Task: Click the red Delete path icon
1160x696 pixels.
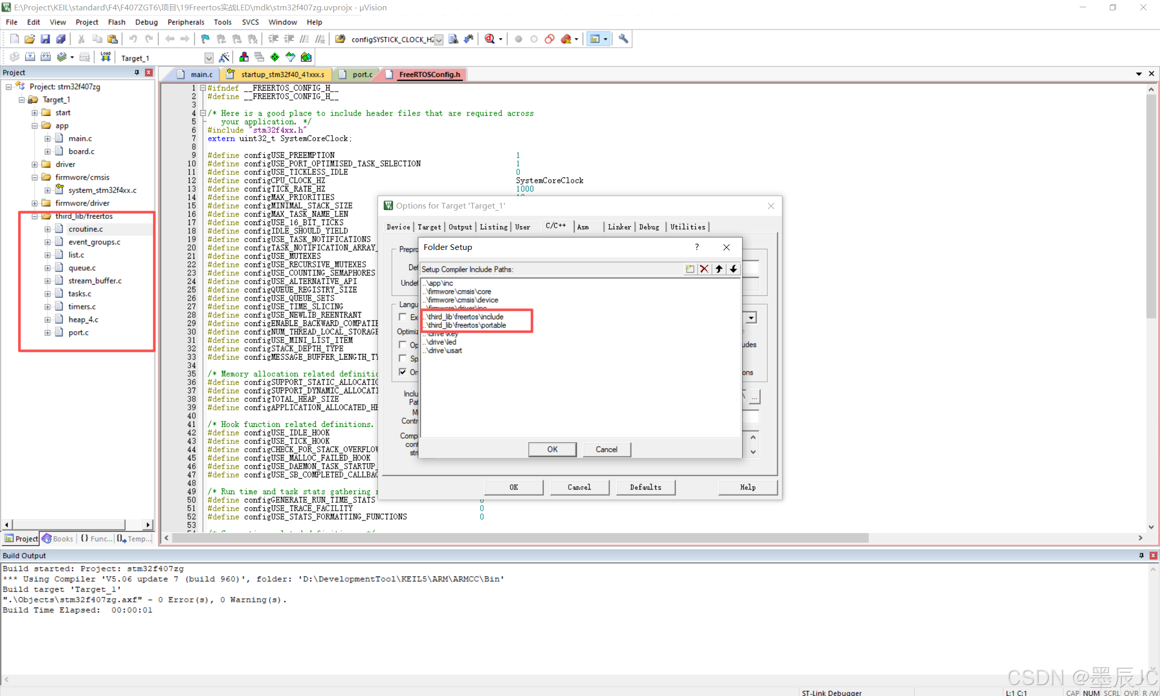Action: coord(704,269)
